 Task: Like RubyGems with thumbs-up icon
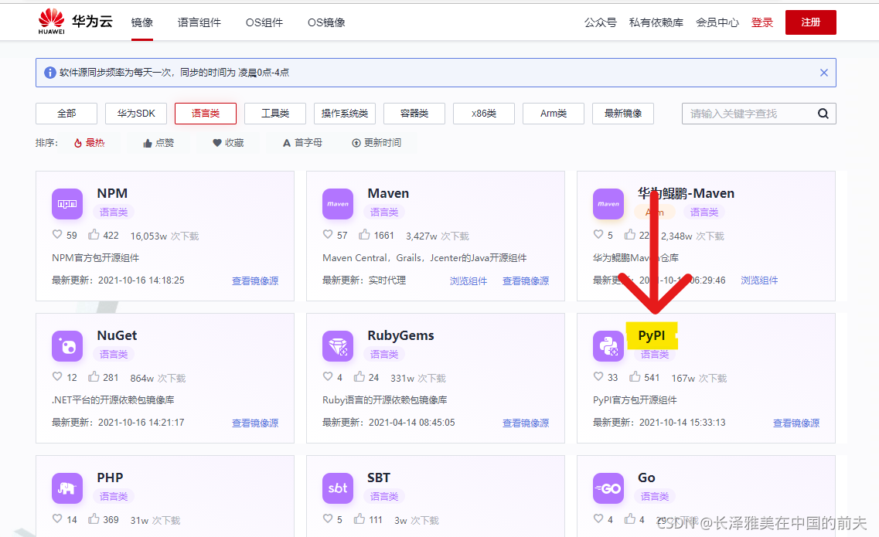pos(359,377)
